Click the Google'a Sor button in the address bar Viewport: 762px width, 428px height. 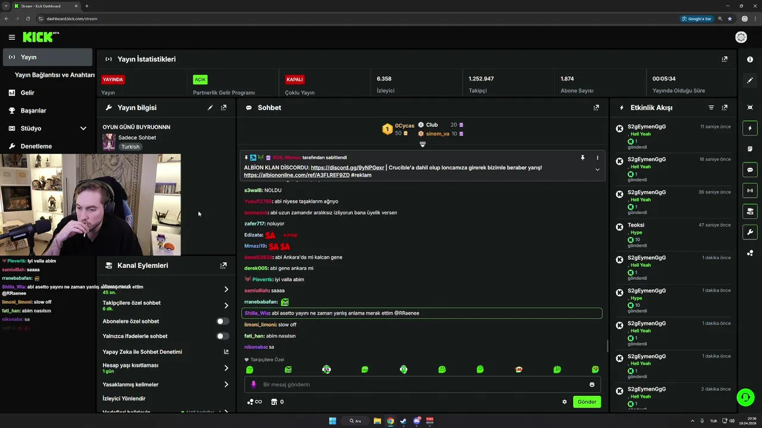tap(697, 18)
